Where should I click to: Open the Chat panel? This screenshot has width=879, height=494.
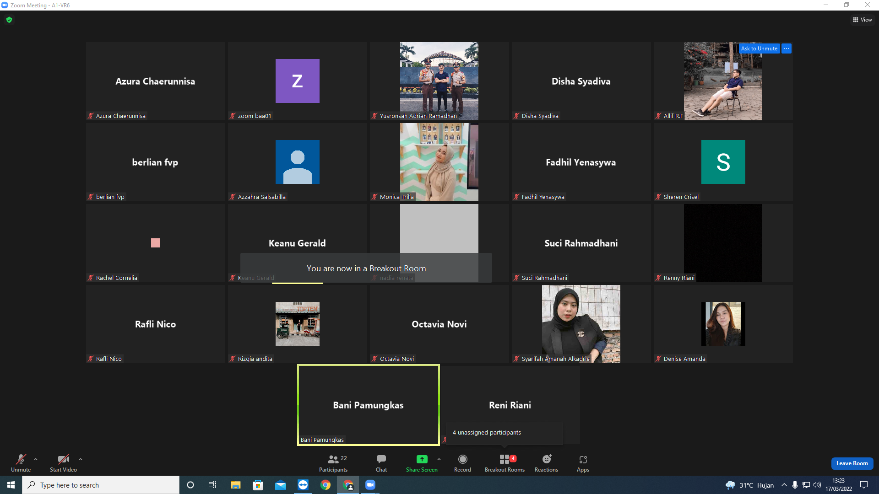pos(381,463)
